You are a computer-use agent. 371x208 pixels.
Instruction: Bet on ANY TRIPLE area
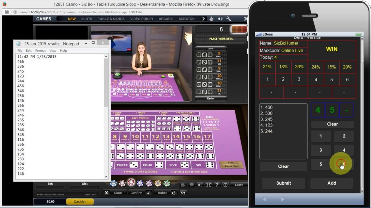click(140, 123)
